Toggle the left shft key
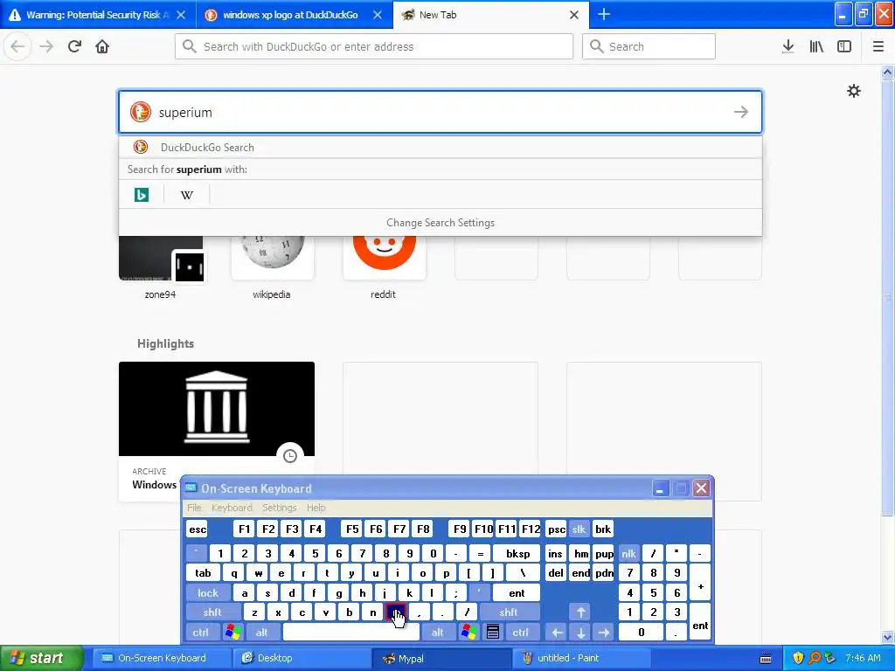The height and width of the screenshot is (671, 895). click(x=212, y=612)
